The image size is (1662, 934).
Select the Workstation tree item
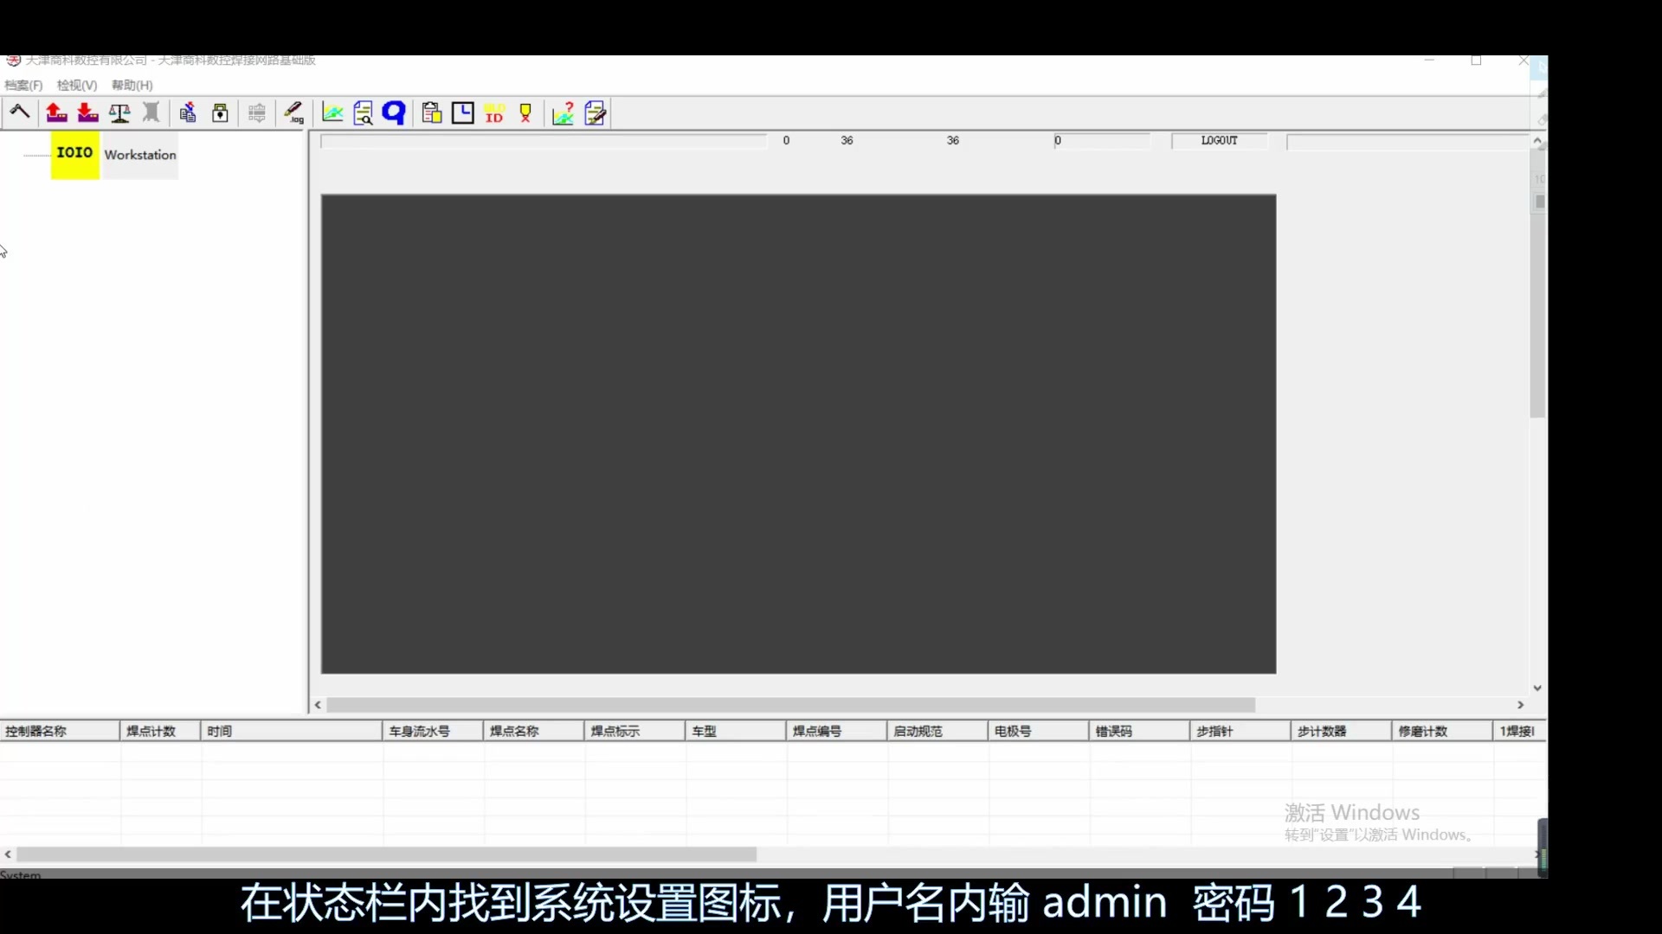tap(140, 155)
